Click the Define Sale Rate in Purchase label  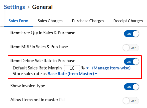pyautogui.click(x=43, y=61)
